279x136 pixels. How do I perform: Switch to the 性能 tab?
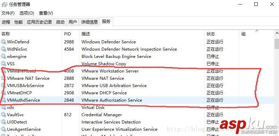[x=18, y=22]
